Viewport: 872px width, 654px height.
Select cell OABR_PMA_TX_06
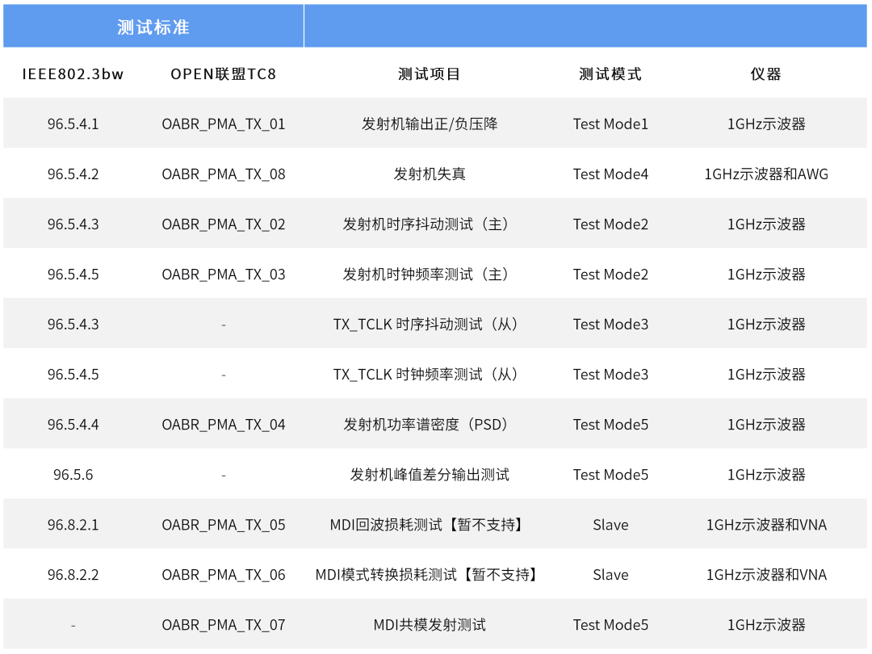tap(224, 575)
